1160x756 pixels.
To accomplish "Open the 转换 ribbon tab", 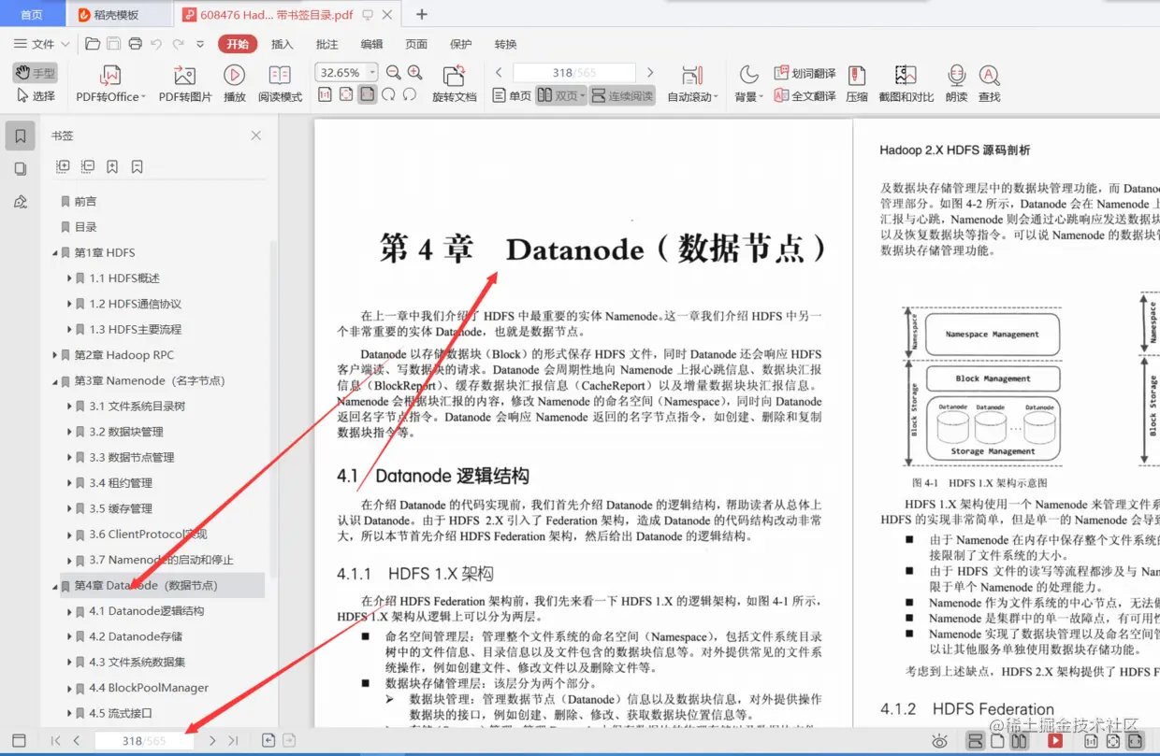I will pyautogui.click(x=505, y=44).
